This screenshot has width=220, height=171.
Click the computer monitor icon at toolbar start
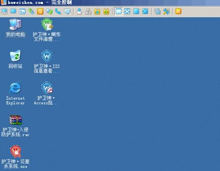click(x=4, y=11)
